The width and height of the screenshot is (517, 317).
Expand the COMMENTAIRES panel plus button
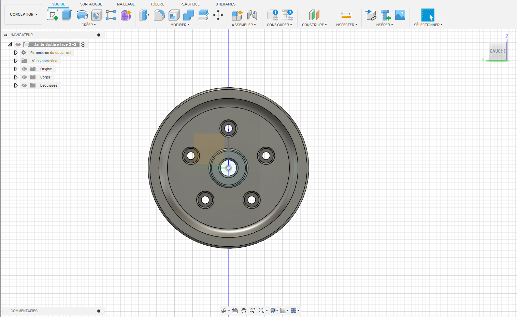[99, 311]
